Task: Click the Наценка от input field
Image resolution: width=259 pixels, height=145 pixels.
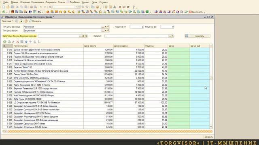Action: click(x=137, y=27)
